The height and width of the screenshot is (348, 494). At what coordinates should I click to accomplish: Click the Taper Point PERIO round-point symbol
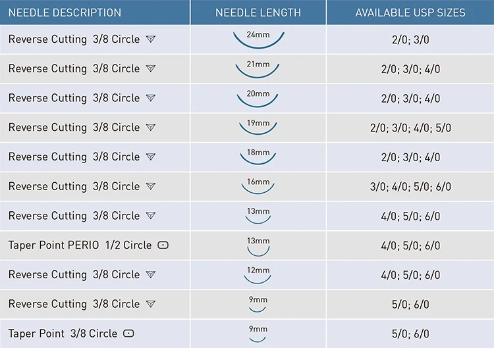pyautogui.click(x=163, y=245)
